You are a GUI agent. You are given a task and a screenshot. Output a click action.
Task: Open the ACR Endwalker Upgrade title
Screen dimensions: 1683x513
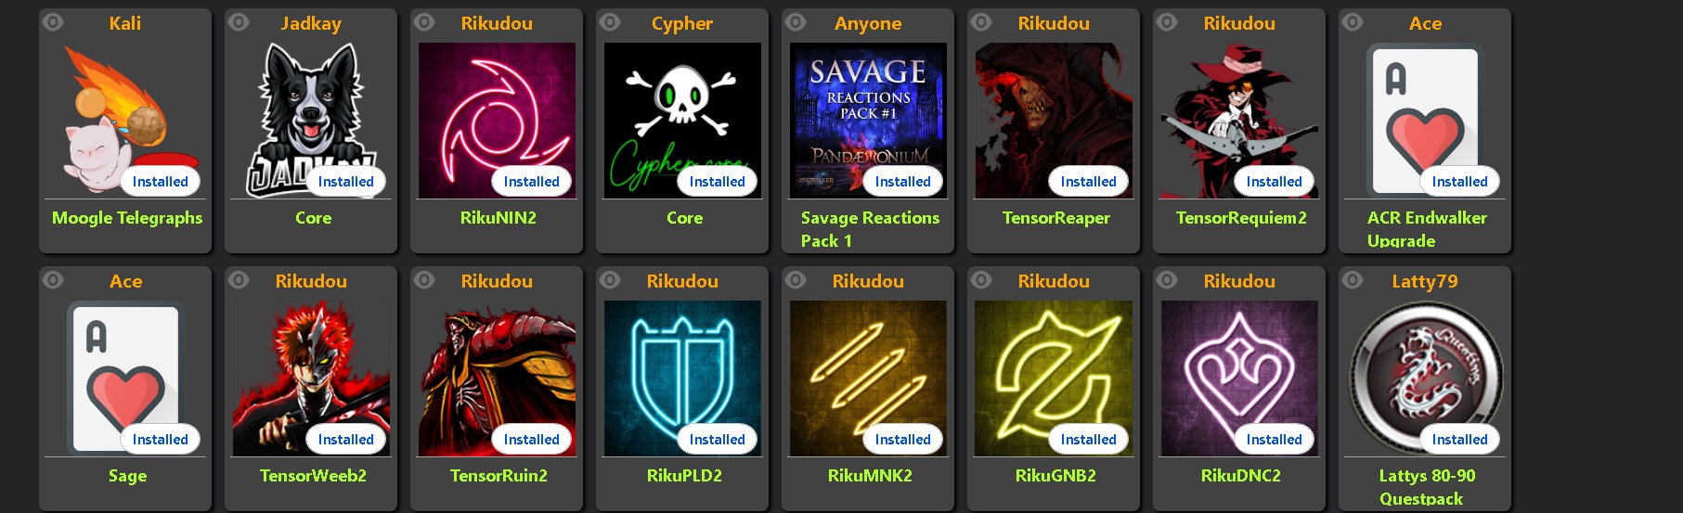(x=1427, y=229)
